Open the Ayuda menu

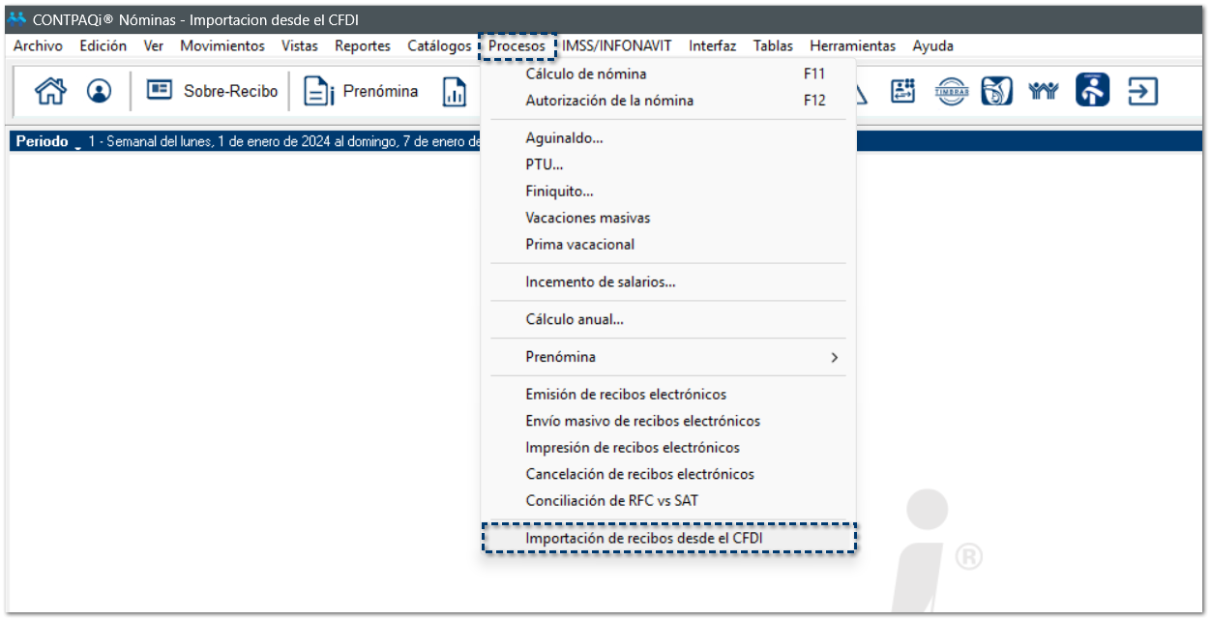click(932, 45)
